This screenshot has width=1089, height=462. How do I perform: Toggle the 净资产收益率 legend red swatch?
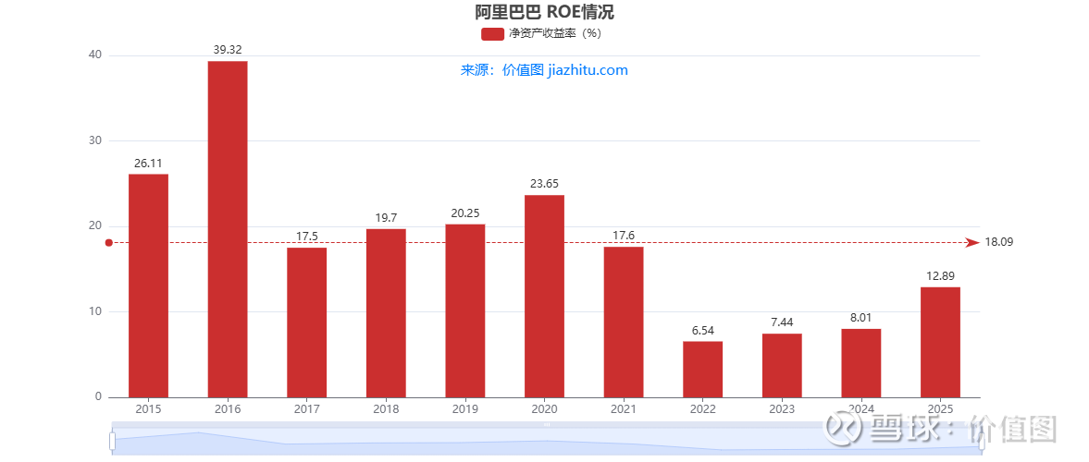point(492,33)
